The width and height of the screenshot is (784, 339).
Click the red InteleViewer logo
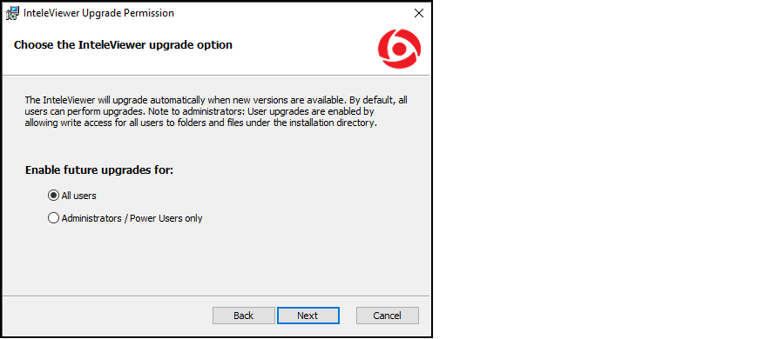400,49
